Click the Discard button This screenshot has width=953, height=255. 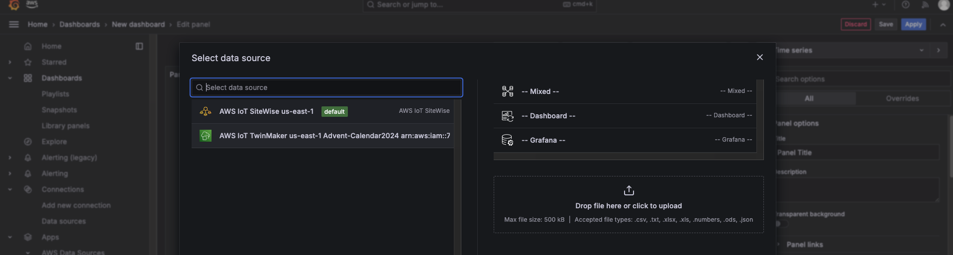pyautogui.click(x=856, y=24)
